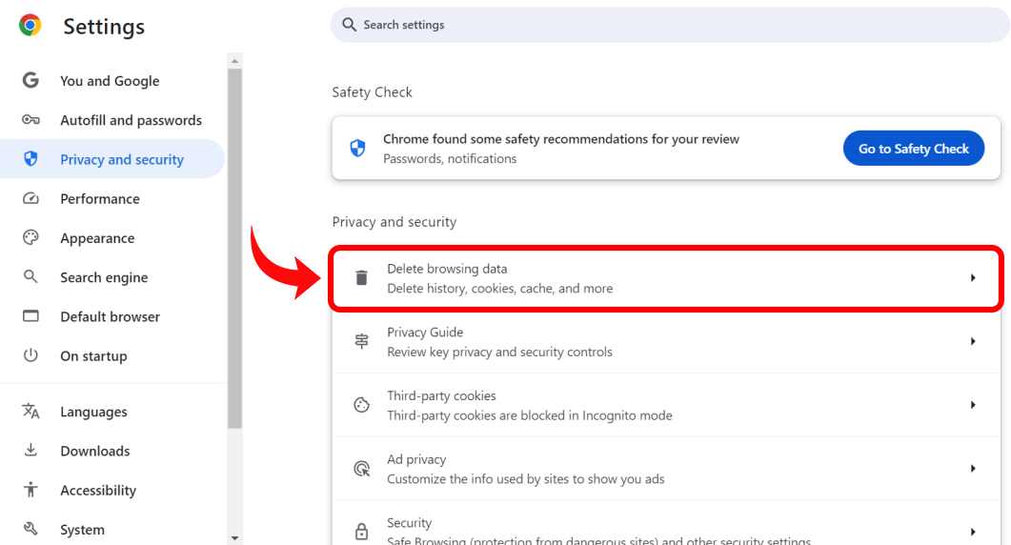Viewport: 1011px width, 545px height.
Task: Click the search magnifier in Search settings
Action: pyautogui.click(x=349, y=25)
